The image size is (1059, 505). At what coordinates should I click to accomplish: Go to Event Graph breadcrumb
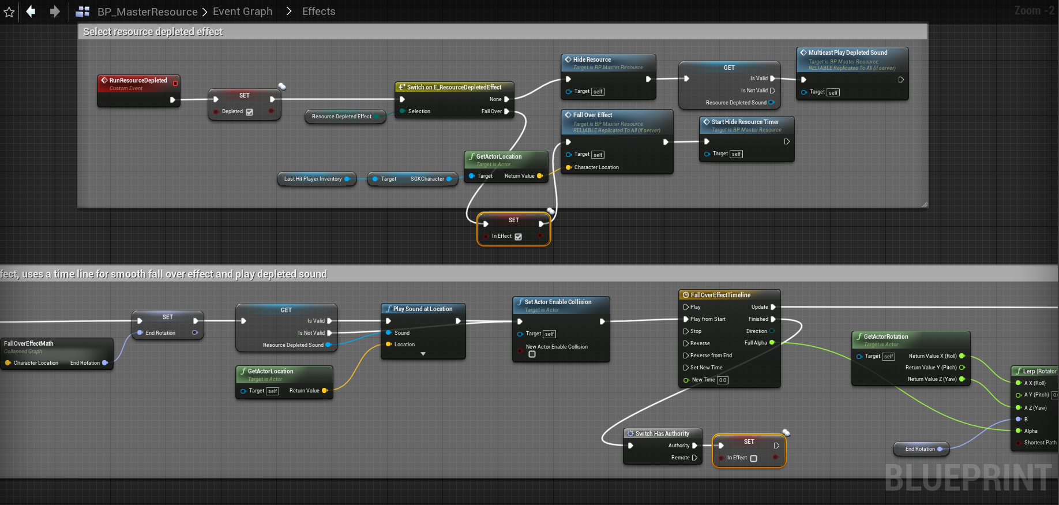[x=242, y=12]
